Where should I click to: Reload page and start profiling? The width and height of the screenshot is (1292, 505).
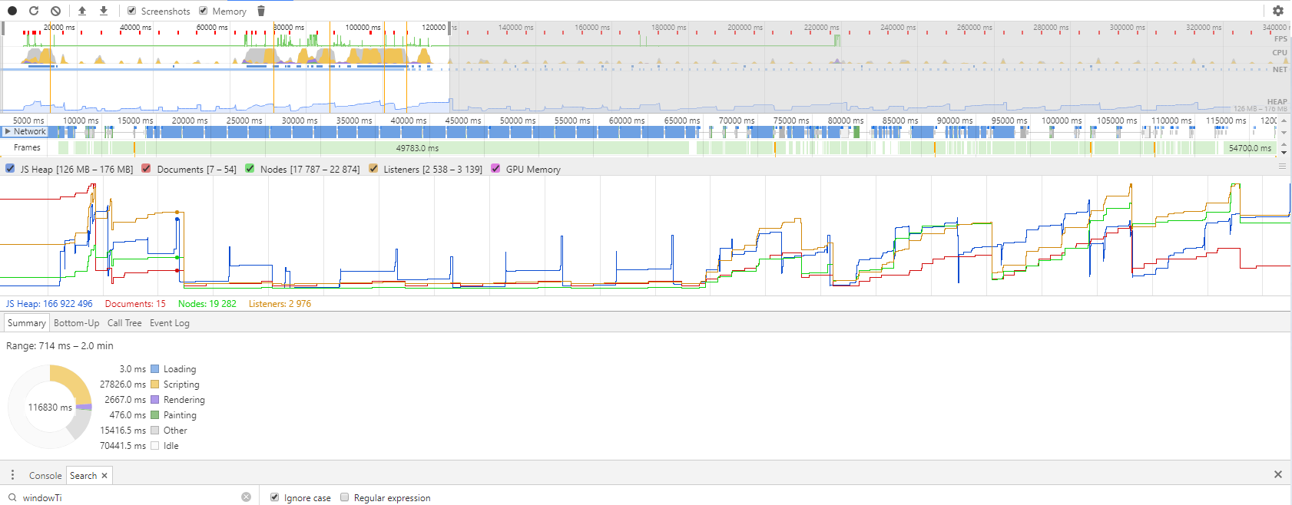[x=34, y=11]
